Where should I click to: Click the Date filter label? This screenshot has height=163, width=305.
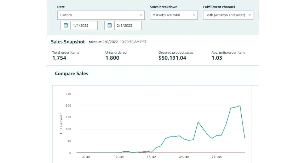pyautogui.click(x=61, y=7)
